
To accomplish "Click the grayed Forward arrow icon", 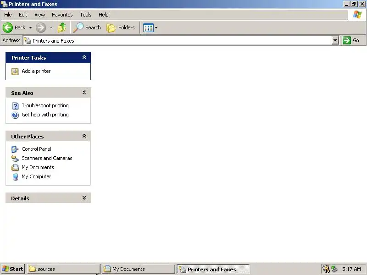I will coord(41,27).
